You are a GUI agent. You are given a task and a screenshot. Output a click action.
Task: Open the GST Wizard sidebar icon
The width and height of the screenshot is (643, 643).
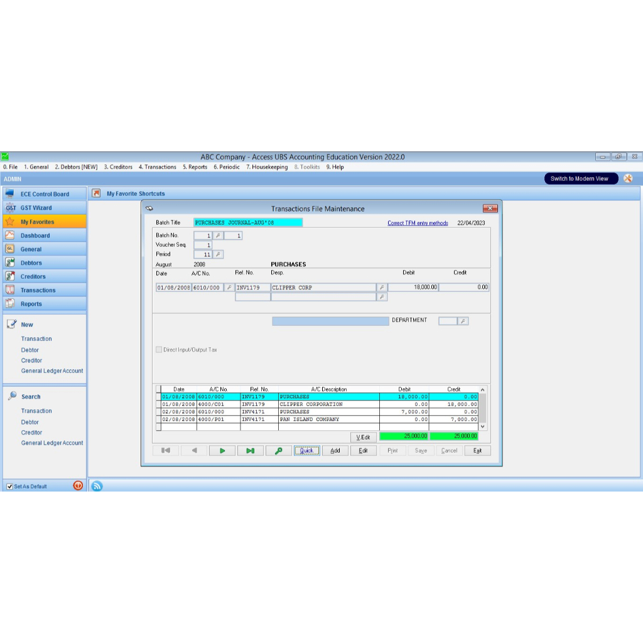point(10,208)
